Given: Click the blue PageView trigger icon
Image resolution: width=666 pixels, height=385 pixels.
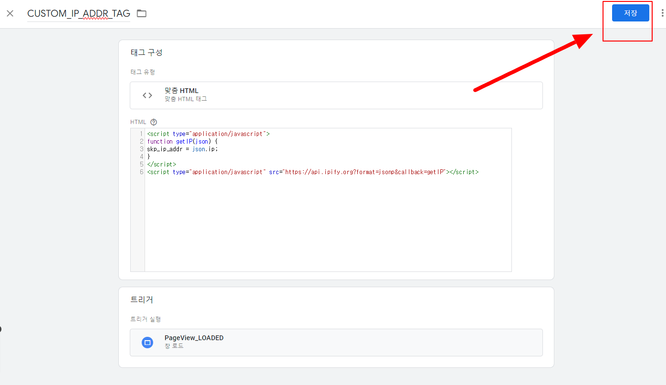Looking at the screenshot, I should (x=147, y=343).
